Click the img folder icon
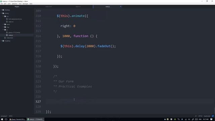 tap(5, 27)
